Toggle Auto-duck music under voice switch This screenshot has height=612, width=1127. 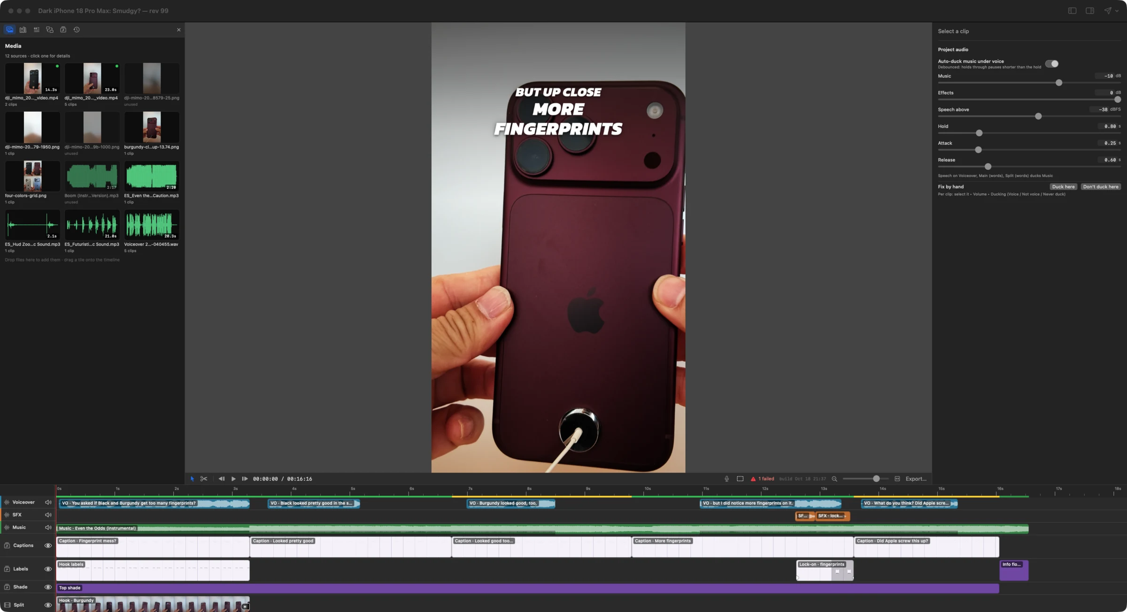(1052, 64)
